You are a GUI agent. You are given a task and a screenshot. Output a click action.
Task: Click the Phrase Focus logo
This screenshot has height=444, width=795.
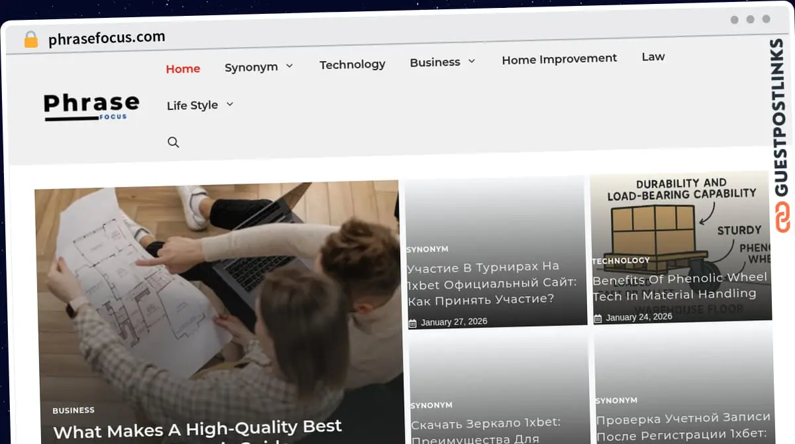(x=91, y=106)
